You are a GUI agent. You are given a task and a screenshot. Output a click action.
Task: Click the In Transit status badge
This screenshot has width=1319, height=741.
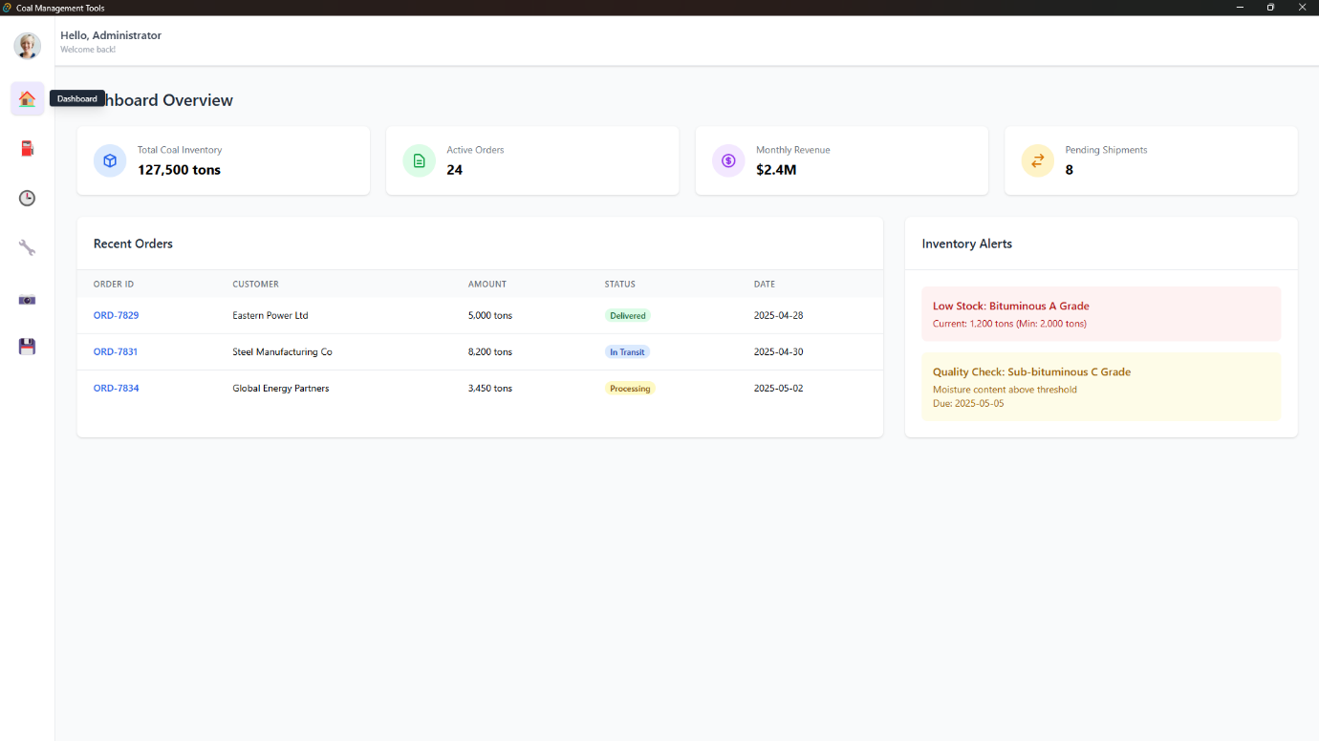tap(627, 351)
